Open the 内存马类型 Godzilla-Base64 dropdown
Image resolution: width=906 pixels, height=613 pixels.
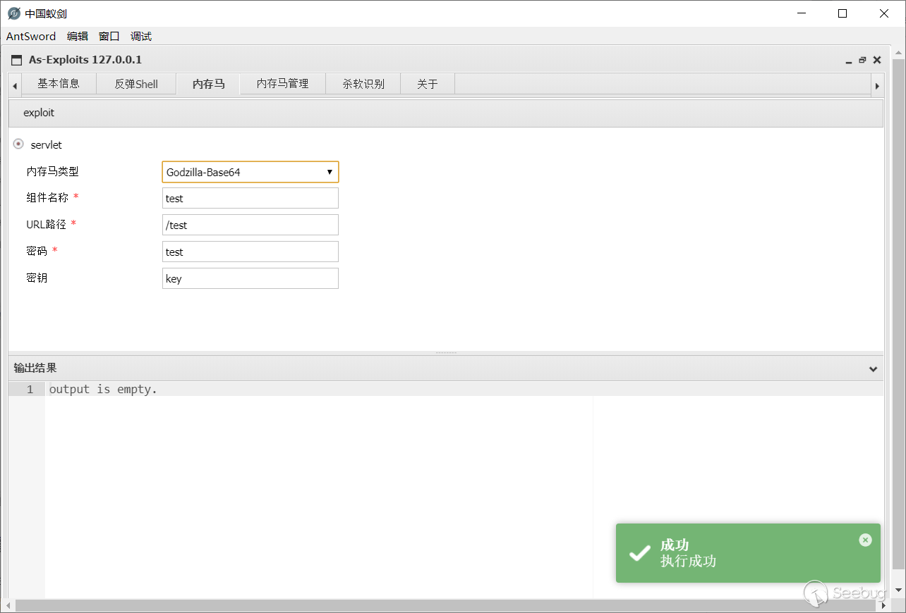pyautogui.click(x=250, y=172)
